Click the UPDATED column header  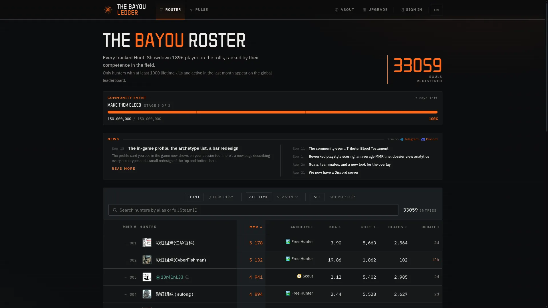tap(430, 227)
